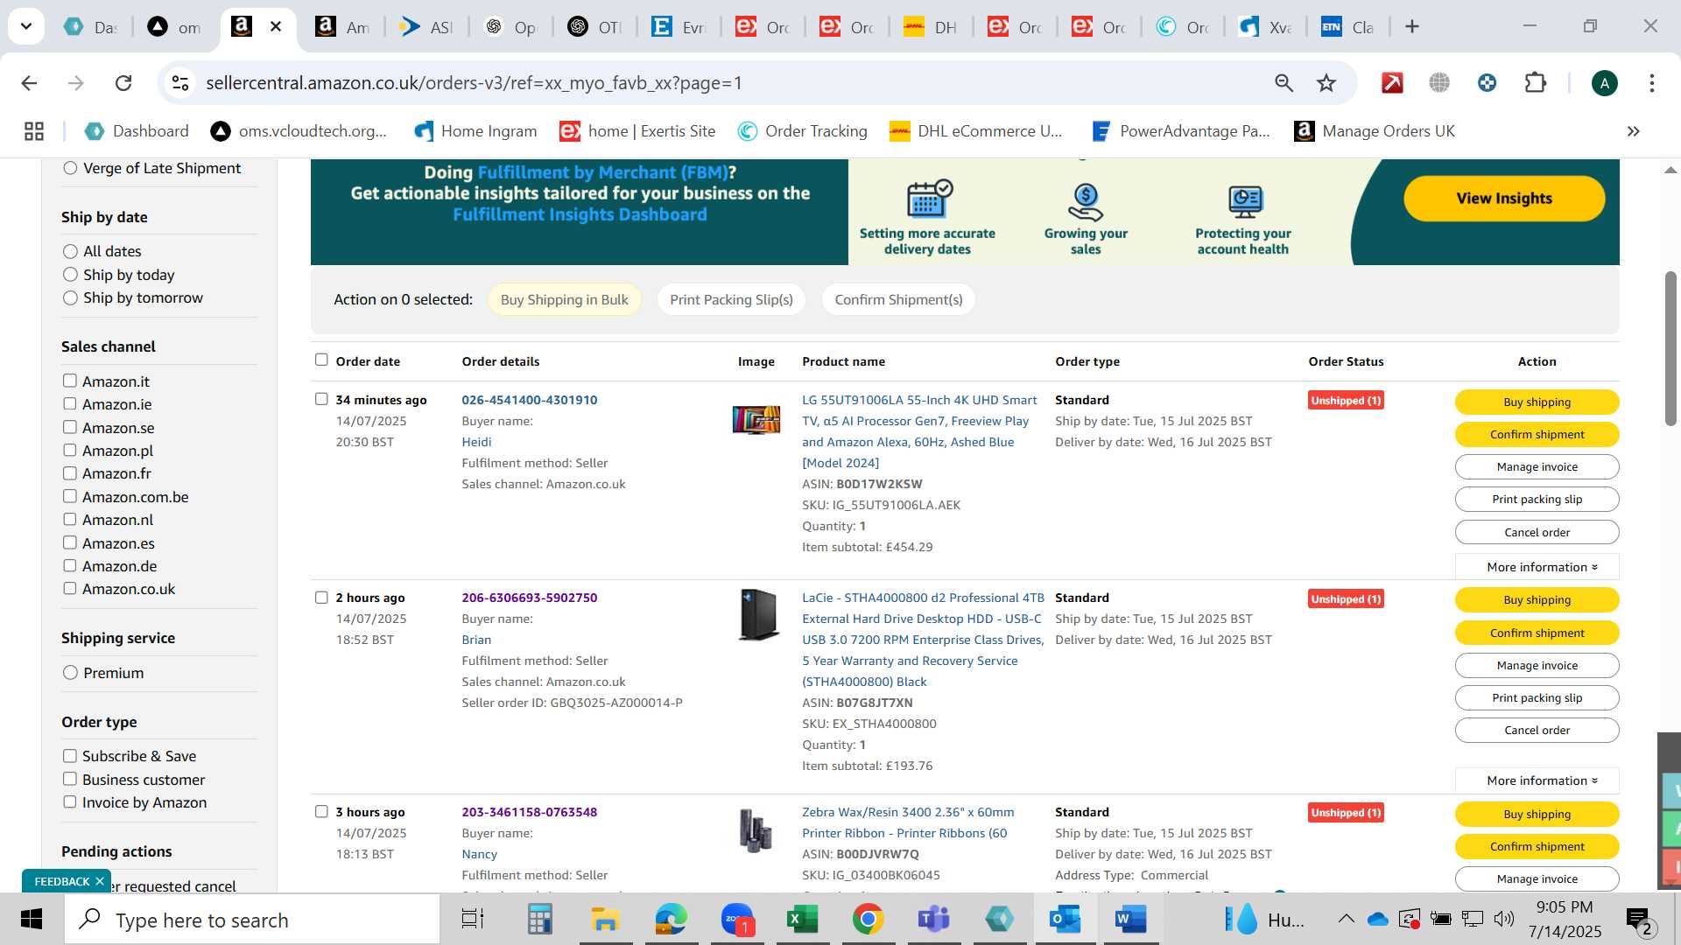The image size is (1681, 945).
Task: Reload the Seller Central page
Action: 123,83
